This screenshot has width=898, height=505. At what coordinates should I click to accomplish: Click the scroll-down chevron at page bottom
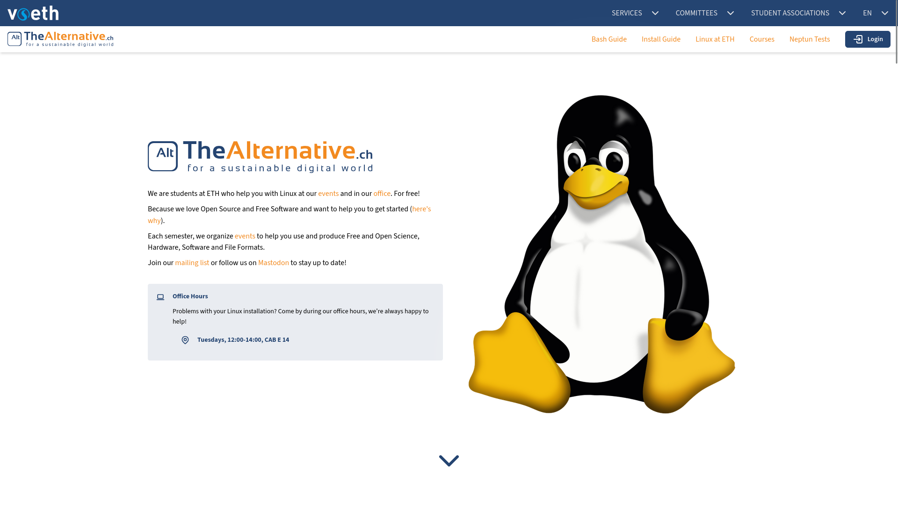pyautogui.click(x=449, y=461)
